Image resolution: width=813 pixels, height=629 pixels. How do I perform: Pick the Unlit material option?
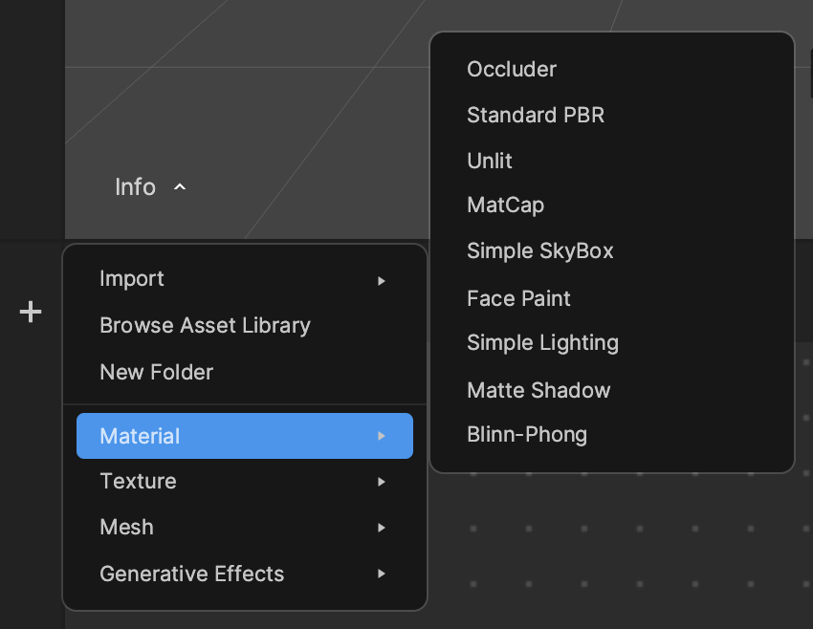[x=490, y=161]
